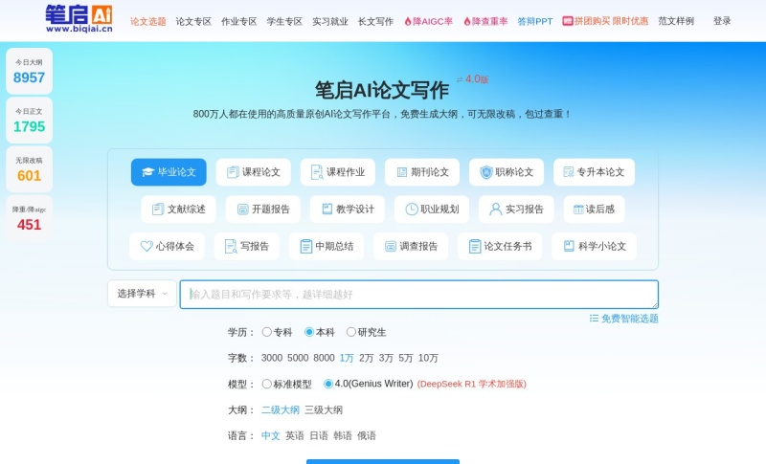The width and height of the screenshot is (766, 464).
Task: Choose 三级大纲 outline level
Action: tap(324, 409)
